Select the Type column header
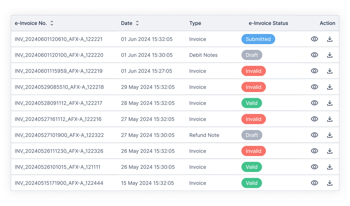 click(195, 23)
